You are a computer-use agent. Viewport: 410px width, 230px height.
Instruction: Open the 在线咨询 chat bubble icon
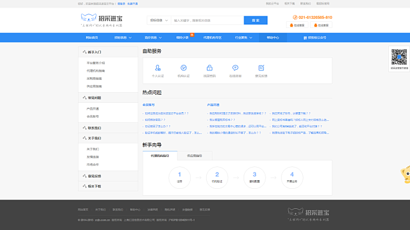[x=236, y=68]
